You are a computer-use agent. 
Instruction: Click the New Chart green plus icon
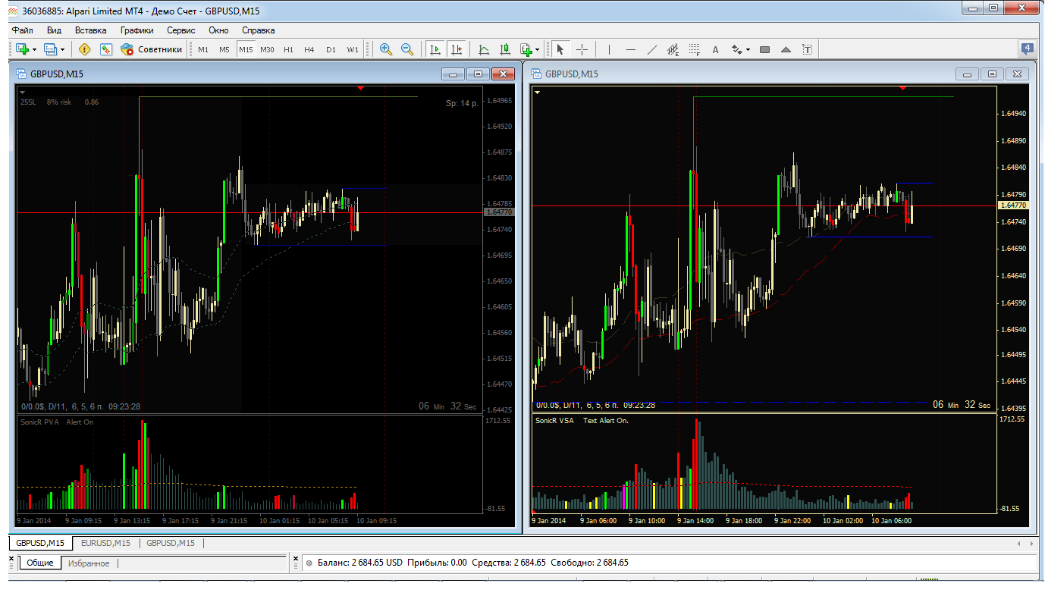(22, 49)
